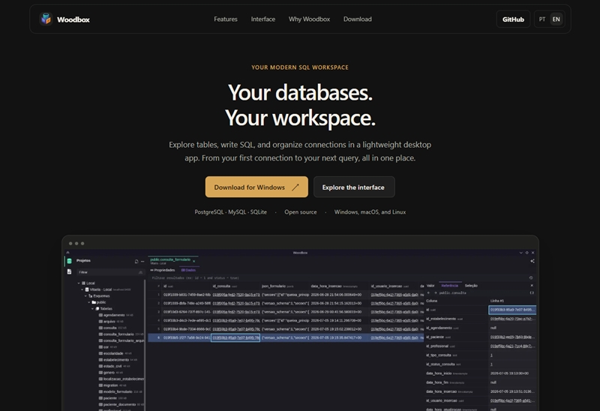Click the table icon next to genero
The width and height of the screenshot is (600, 411).
100,372
